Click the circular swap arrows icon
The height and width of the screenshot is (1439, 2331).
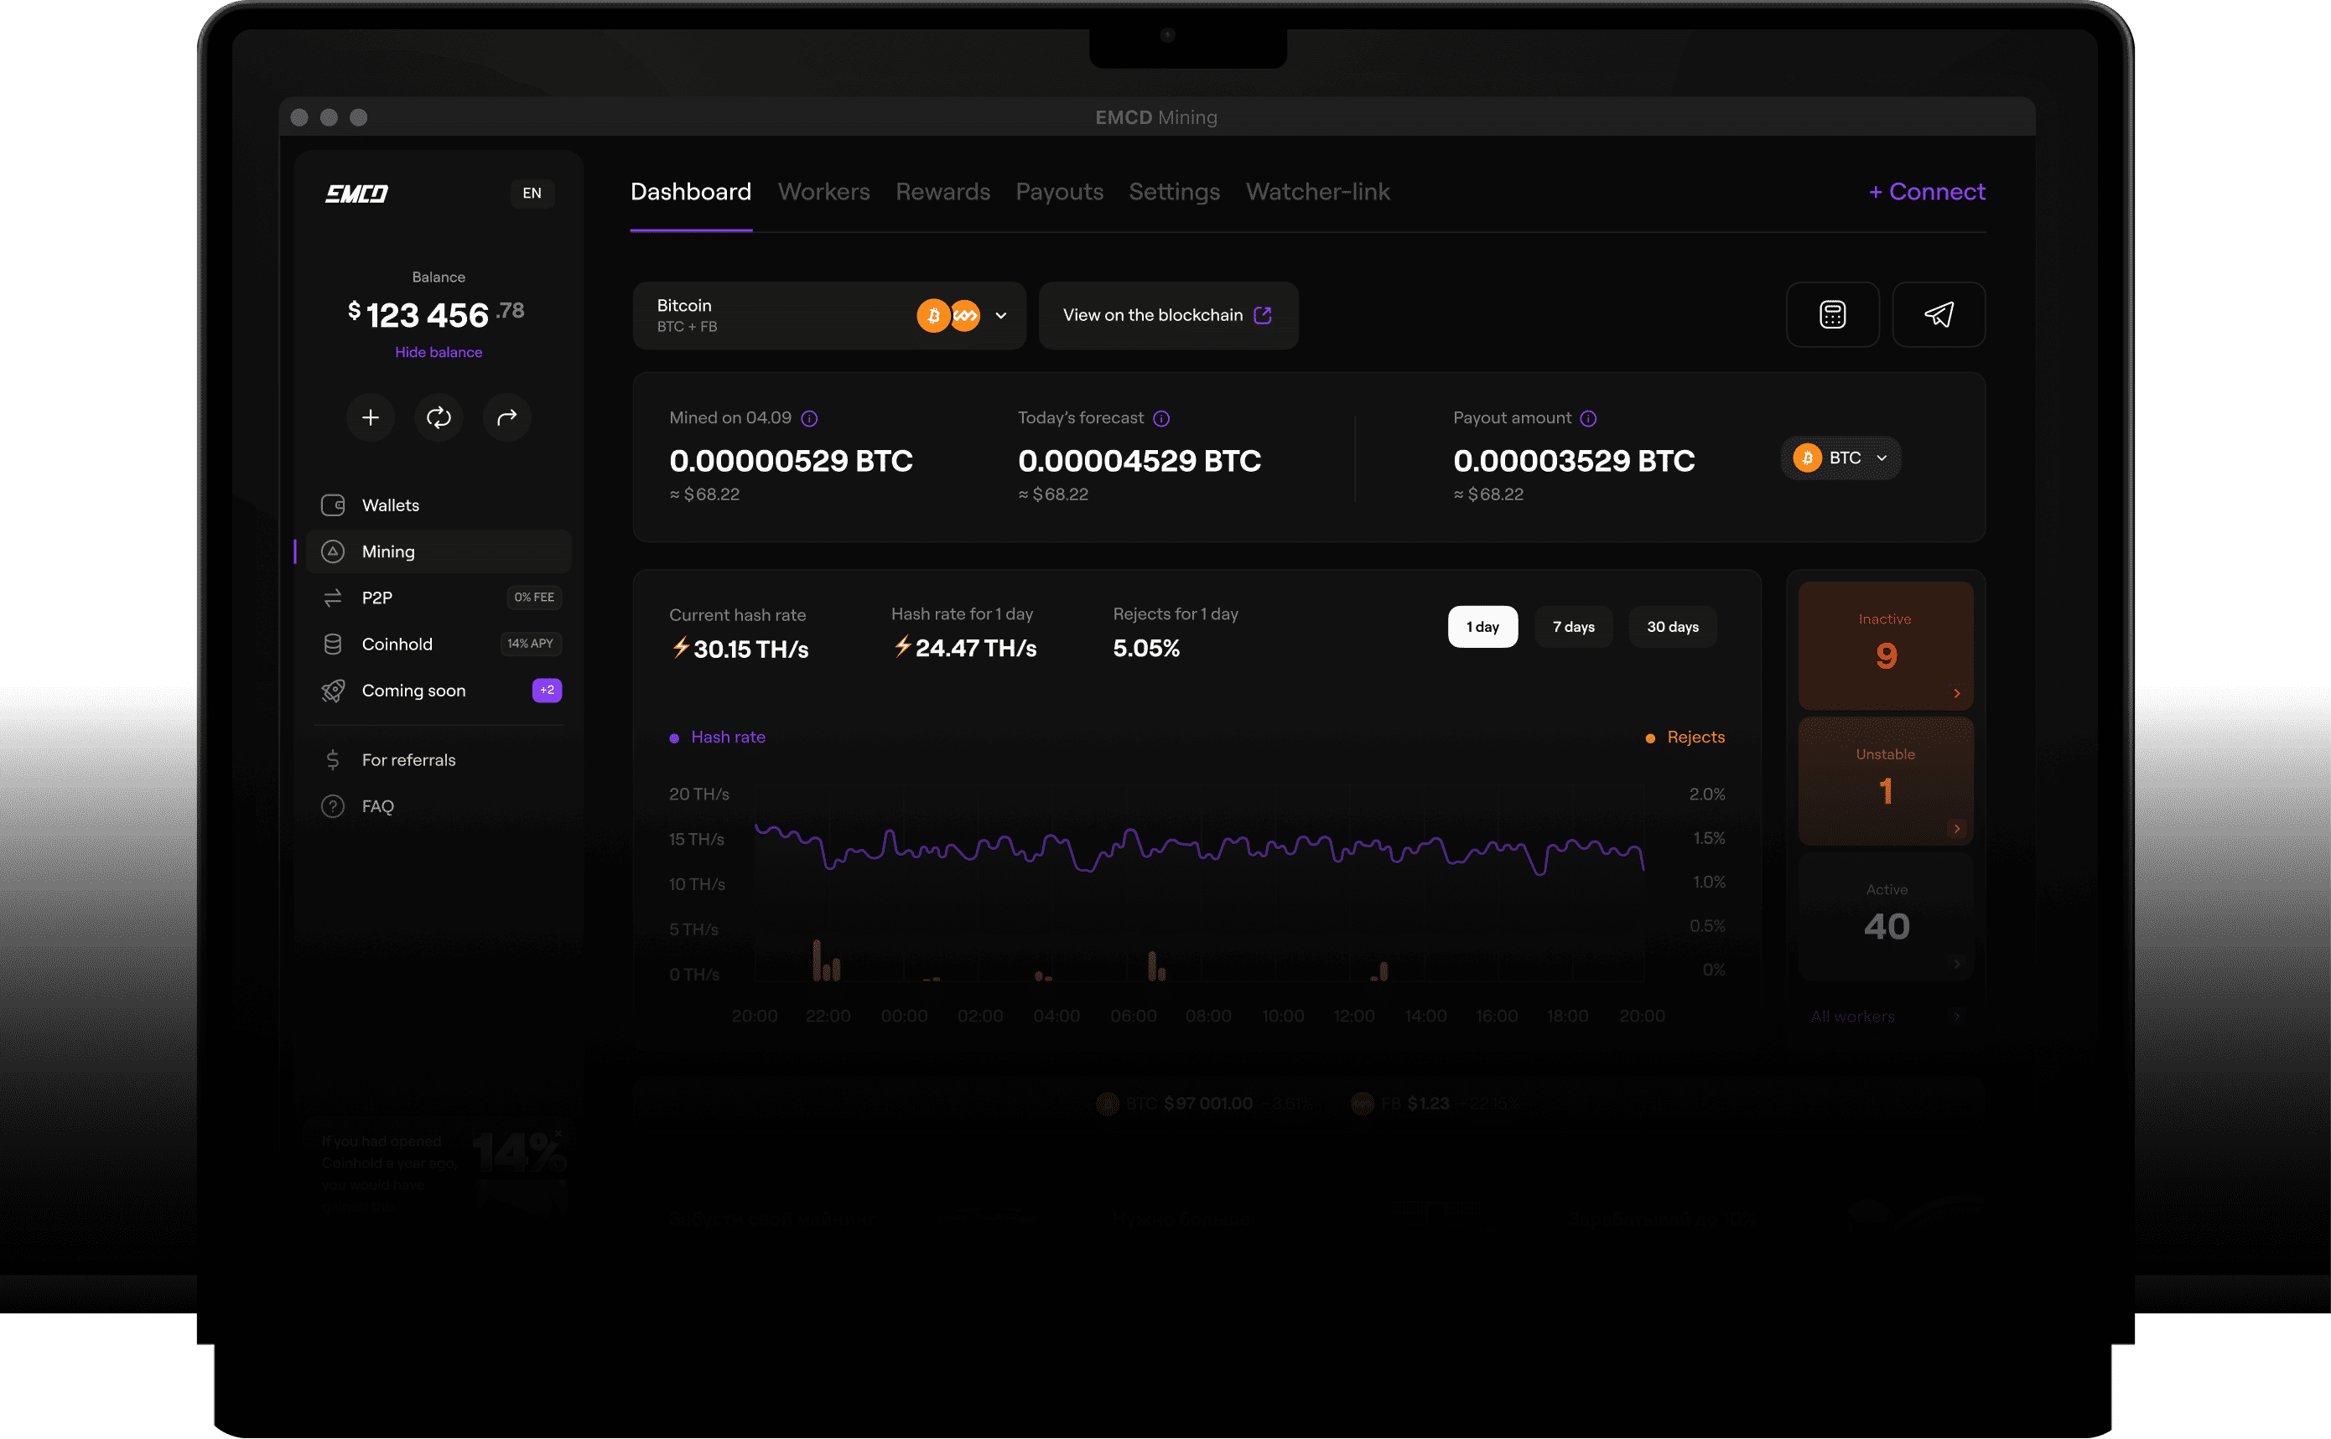[x=439, y=418]
